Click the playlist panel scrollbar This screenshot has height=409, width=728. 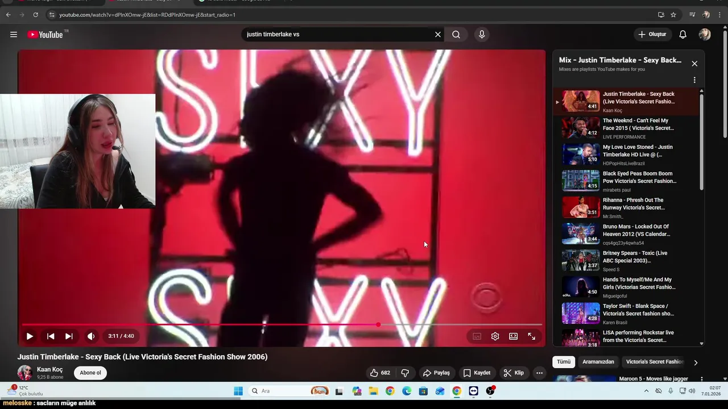701,142
